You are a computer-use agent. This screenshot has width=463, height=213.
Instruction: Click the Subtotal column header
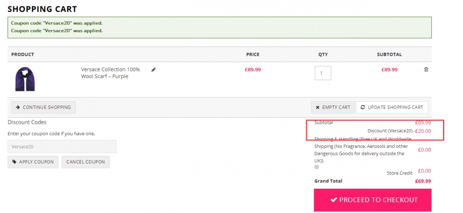click(x=389, y=54)
